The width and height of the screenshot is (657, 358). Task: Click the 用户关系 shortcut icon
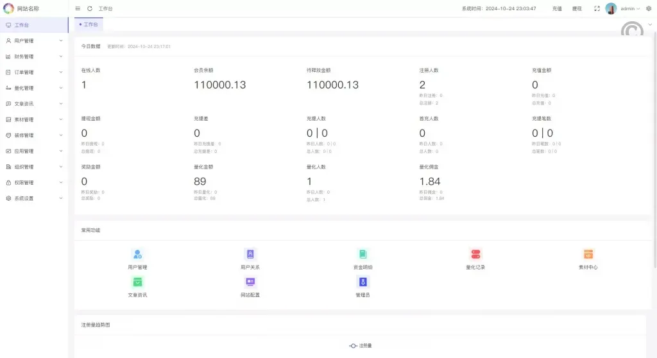(250, 254)
